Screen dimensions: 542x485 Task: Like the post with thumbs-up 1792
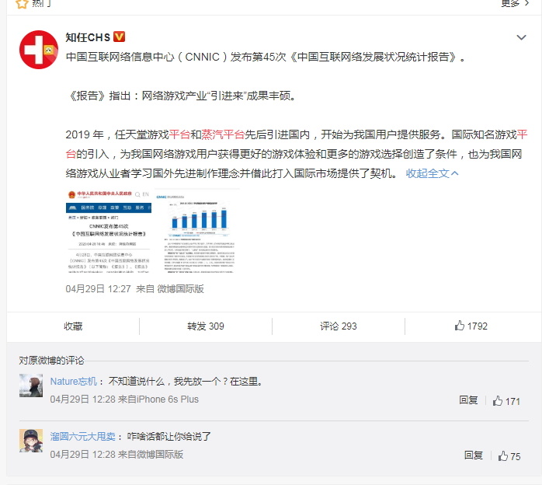[x=471, y=326]
